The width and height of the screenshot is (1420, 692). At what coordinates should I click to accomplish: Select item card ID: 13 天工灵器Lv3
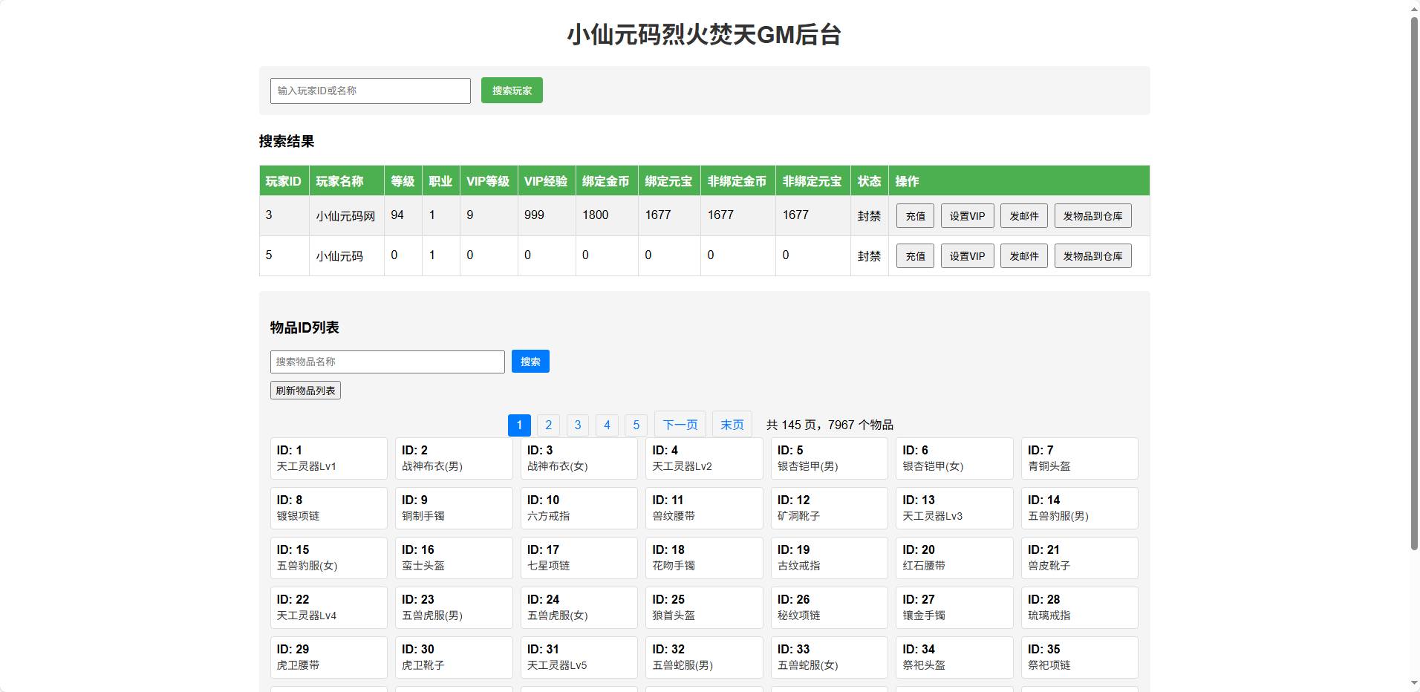pyautogui.click(x=954, y=508)
